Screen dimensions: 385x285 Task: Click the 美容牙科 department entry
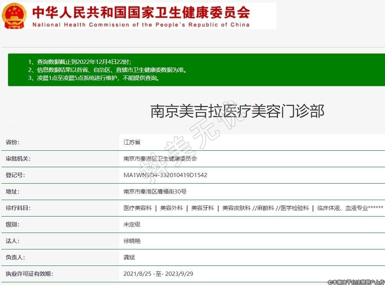[202, 208]
